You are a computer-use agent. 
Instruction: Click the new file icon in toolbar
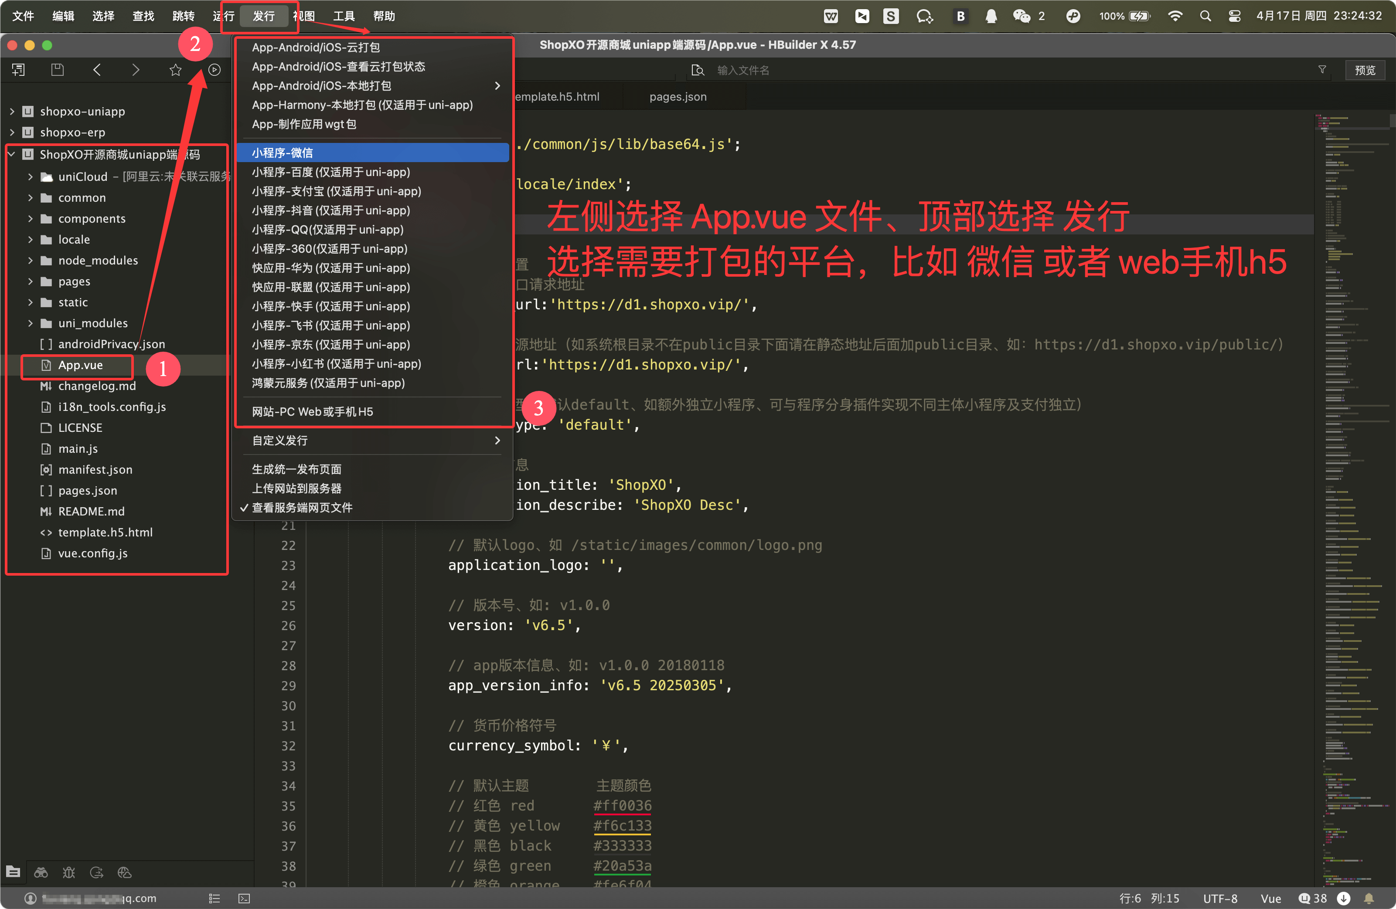pyautogui.click(x=18, y=70)
